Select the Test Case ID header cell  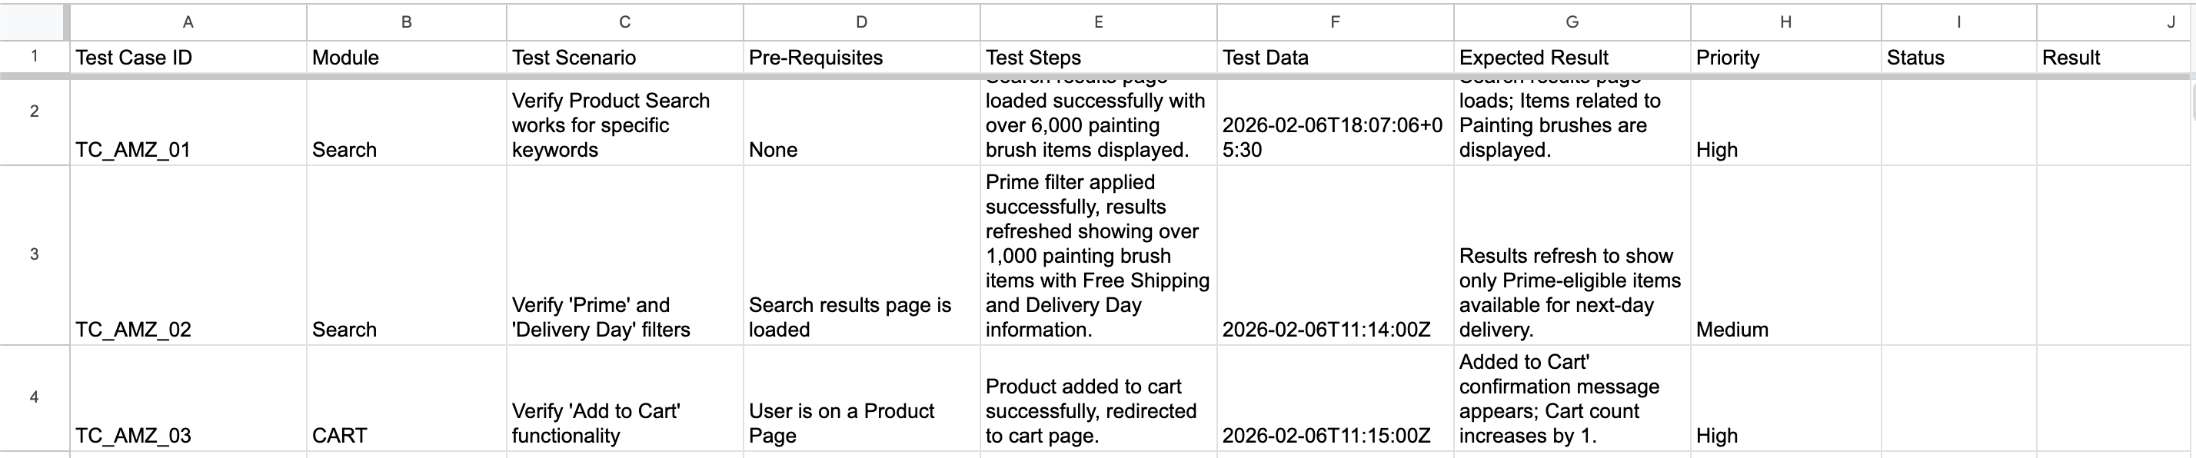click(188, 57)
